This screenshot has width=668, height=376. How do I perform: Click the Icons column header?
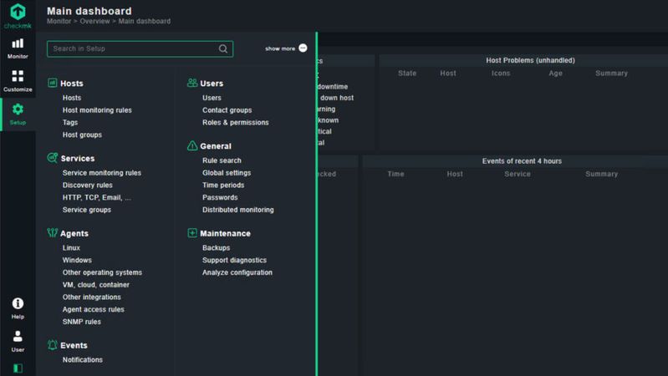coord(501,74)
